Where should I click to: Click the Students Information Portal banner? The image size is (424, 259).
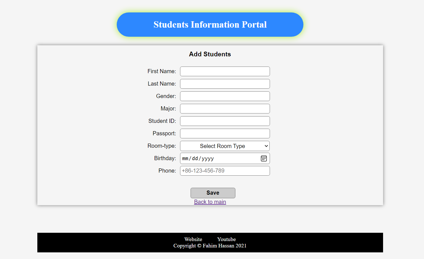click(210, 25)
